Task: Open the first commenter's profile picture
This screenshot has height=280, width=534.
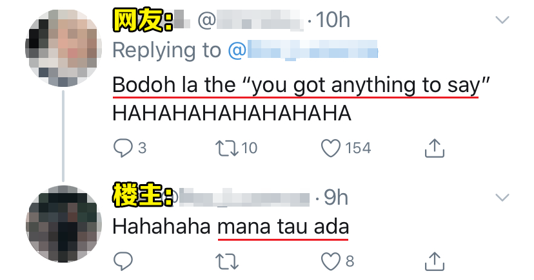Action: coord(63,48)
